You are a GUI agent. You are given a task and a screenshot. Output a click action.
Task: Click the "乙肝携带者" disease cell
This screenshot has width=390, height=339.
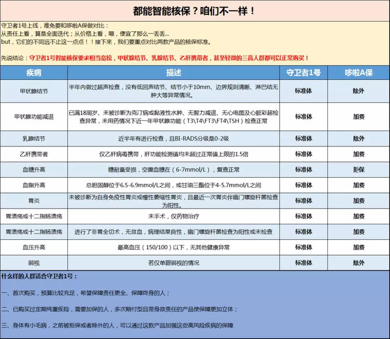tap(34, 154)
